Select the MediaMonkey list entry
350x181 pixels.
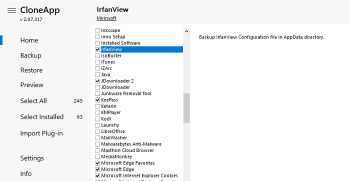tap(116, 156)
